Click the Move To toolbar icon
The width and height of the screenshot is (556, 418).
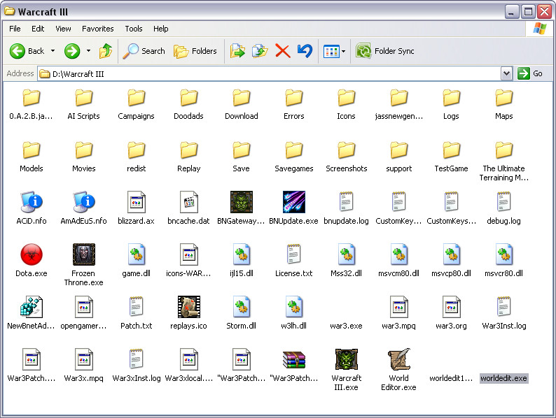pyautogui.click(x=237, y=51)
